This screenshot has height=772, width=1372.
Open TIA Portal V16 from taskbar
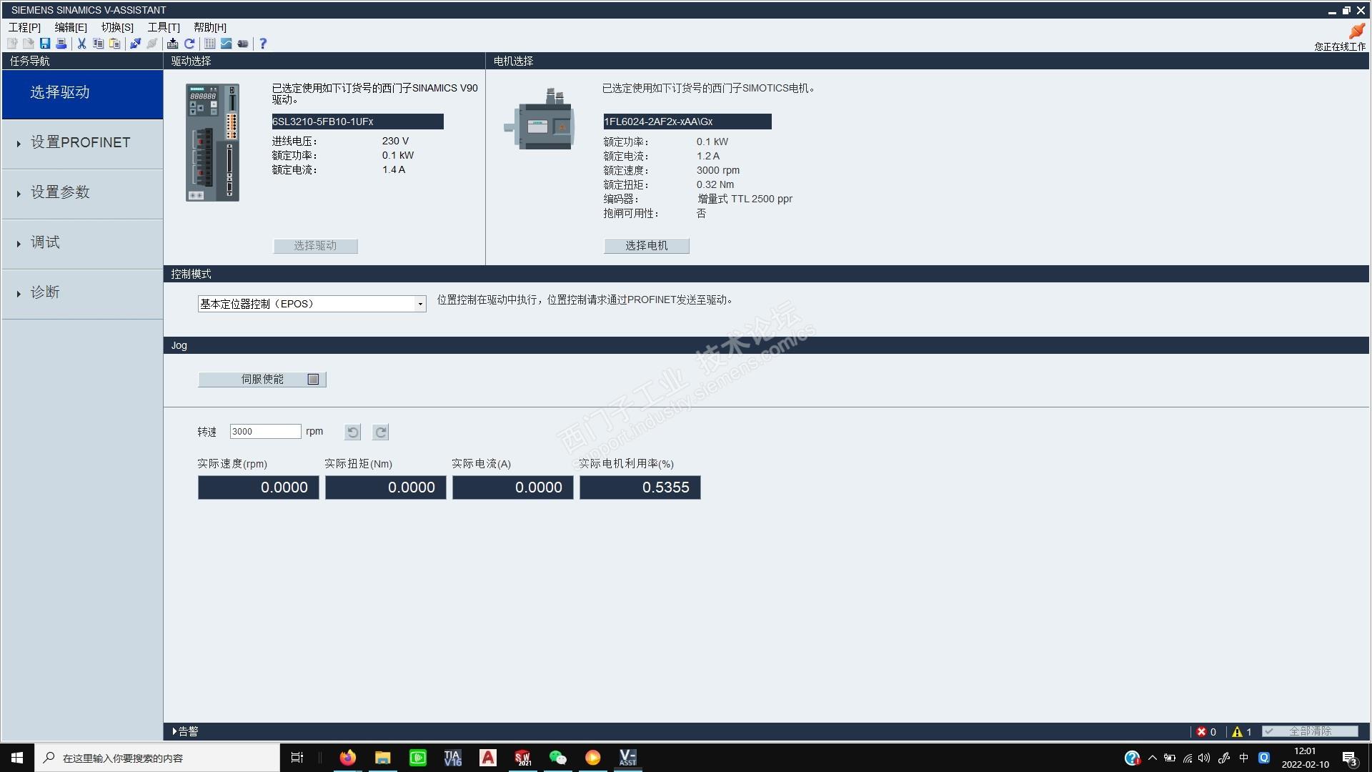[x=452, y=758]
